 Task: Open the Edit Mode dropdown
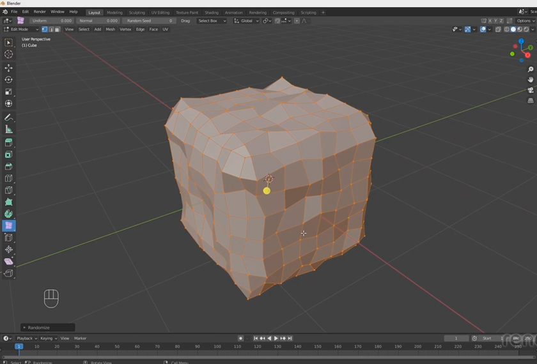(x=21, y=29)
